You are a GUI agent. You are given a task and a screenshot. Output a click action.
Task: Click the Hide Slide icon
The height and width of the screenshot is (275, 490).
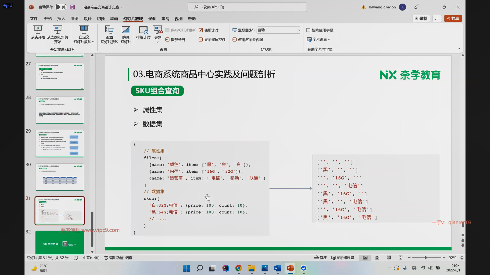126,30
